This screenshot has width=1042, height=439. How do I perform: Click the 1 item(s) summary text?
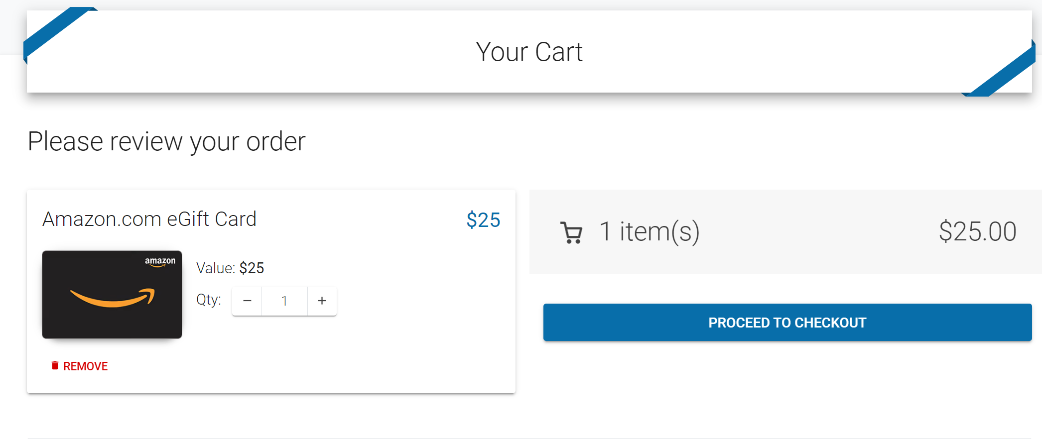649,231
